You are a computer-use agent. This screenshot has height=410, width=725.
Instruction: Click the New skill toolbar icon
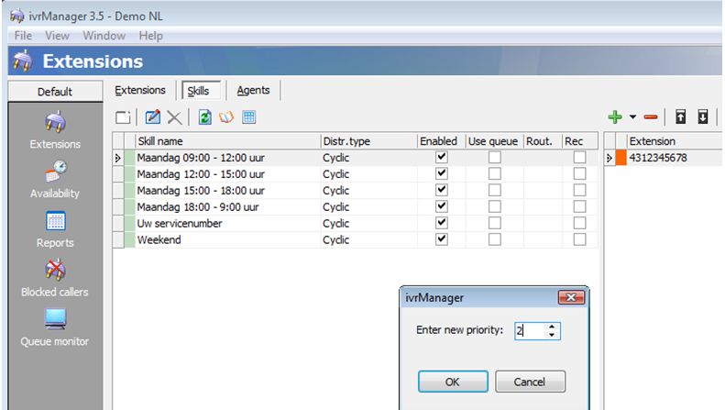click(x=123, y=117)
